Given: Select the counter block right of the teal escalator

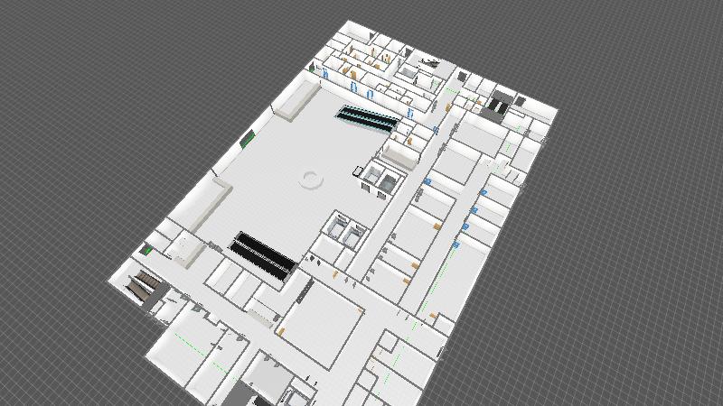Looking at the screenshot, I should point(401,155).
